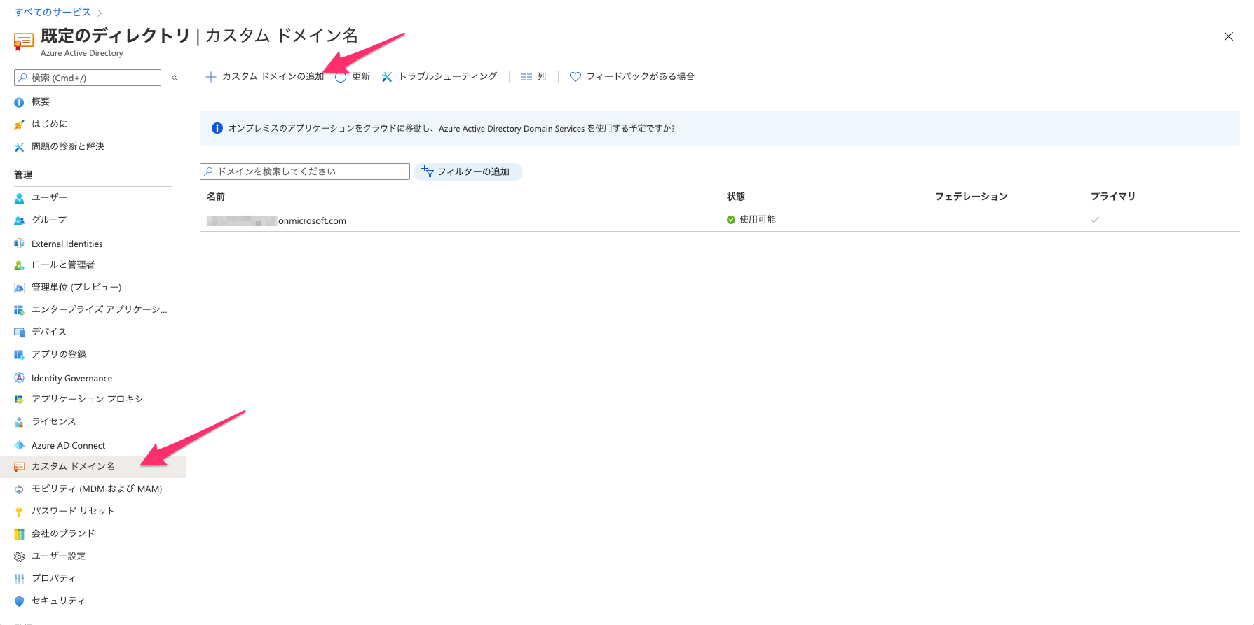Click the 問題の診断と解決 wrench icon
Screen dimensions: 1254x625
[x=19, y=147]
